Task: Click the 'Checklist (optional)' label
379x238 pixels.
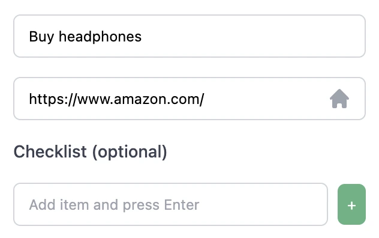Action: pyautogui.click(x=90, y=152)
